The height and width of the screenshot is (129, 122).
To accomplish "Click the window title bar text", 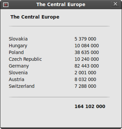I will (61, 4).
